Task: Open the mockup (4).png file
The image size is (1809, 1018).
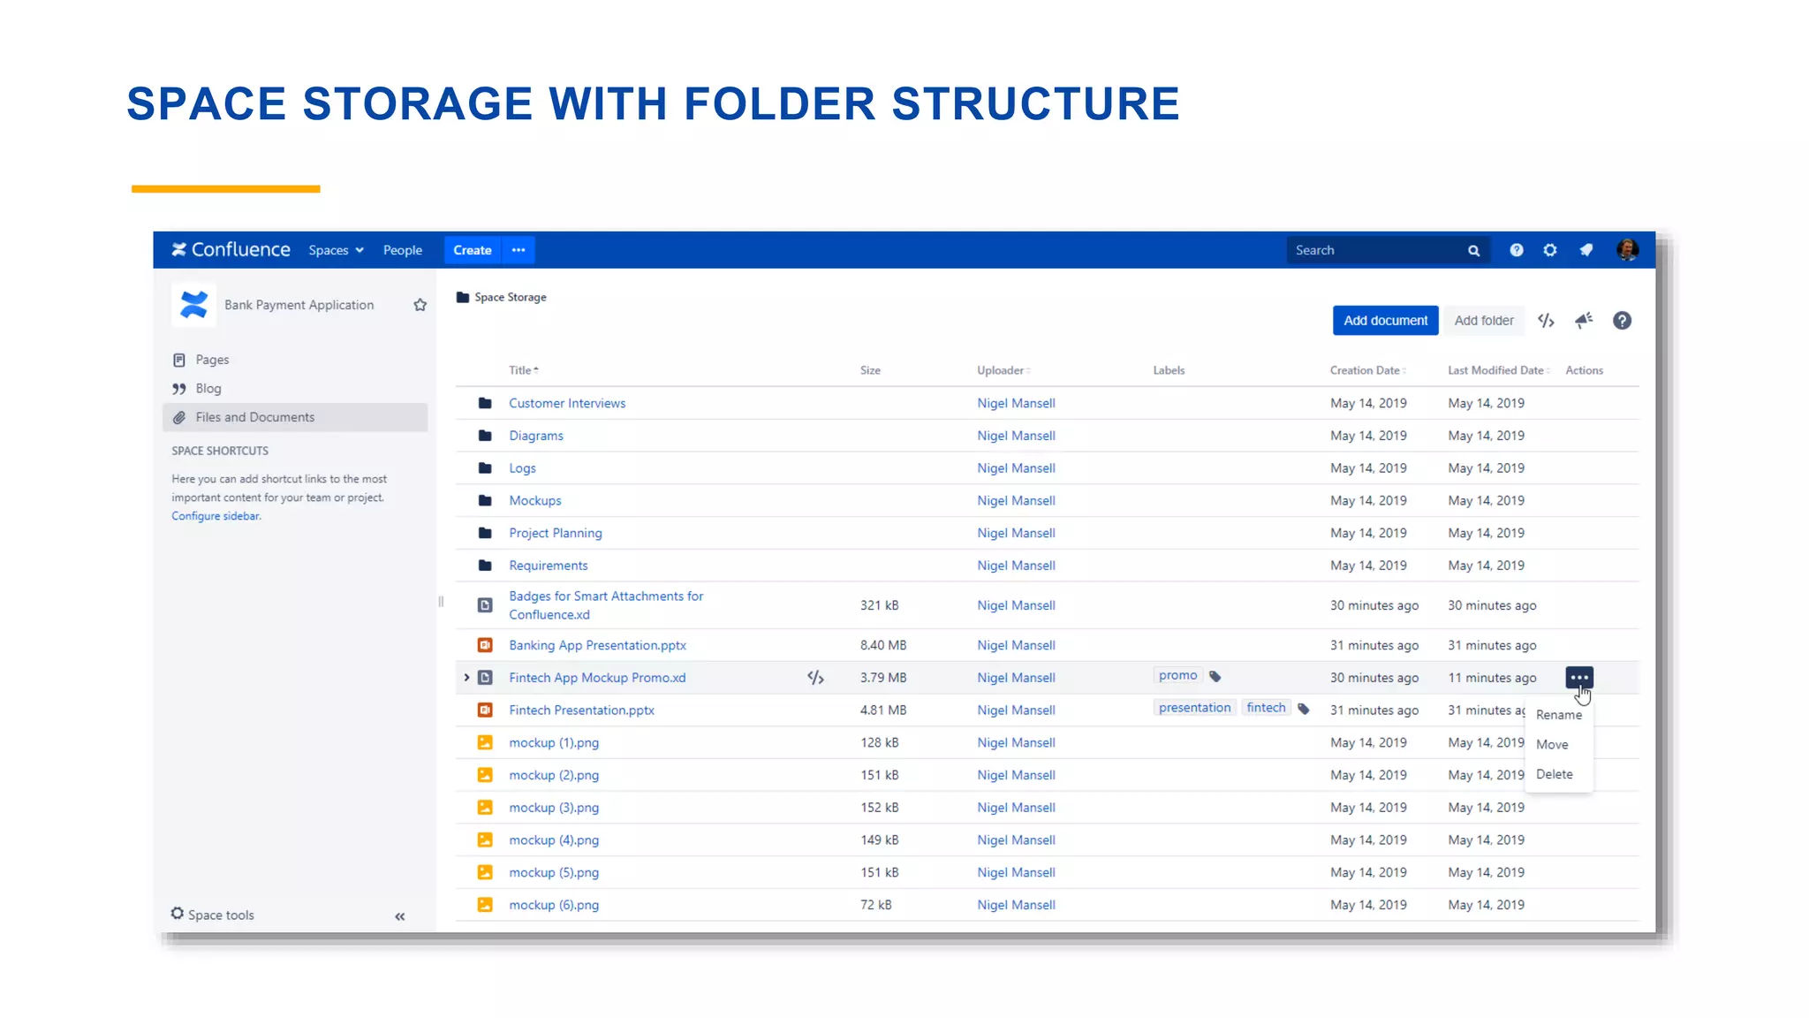Action: click(554, 840)
